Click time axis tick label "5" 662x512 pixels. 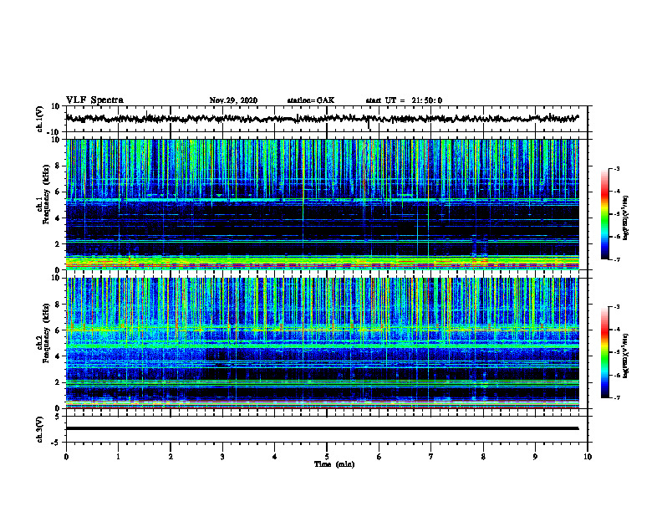327,457
